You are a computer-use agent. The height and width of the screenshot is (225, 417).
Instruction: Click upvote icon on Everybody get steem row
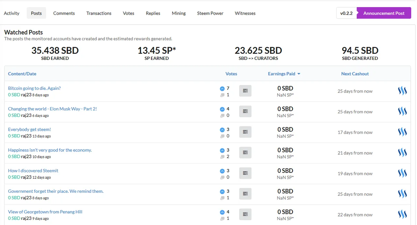pyautogui.click(x=222, y=130)
